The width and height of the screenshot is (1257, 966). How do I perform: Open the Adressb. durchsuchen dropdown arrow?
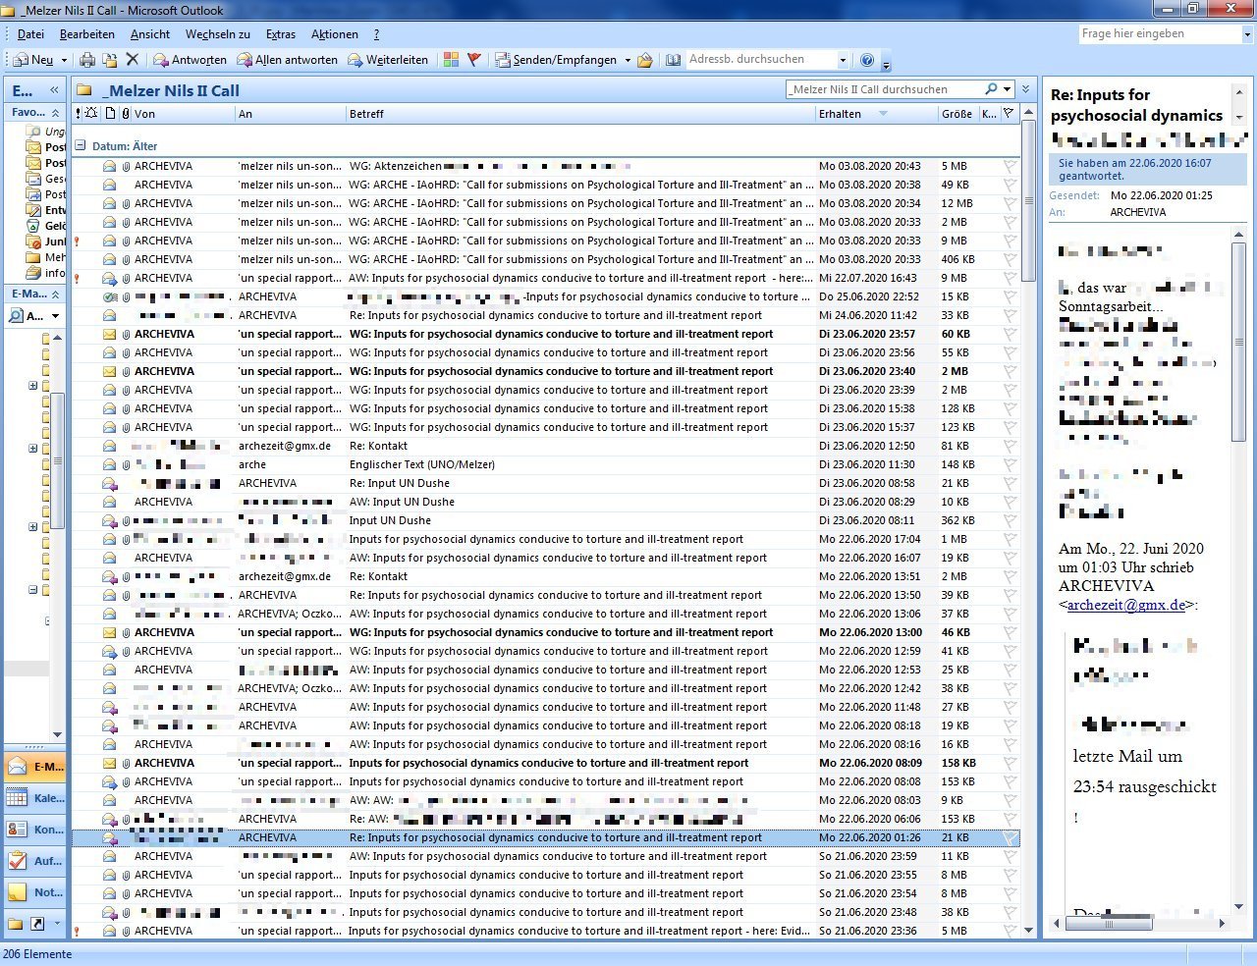click(843, 60)
